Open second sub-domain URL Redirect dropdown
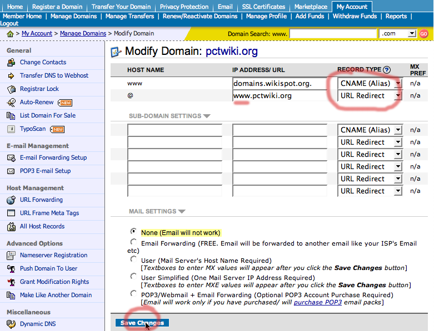 click(x=398, y=142)
